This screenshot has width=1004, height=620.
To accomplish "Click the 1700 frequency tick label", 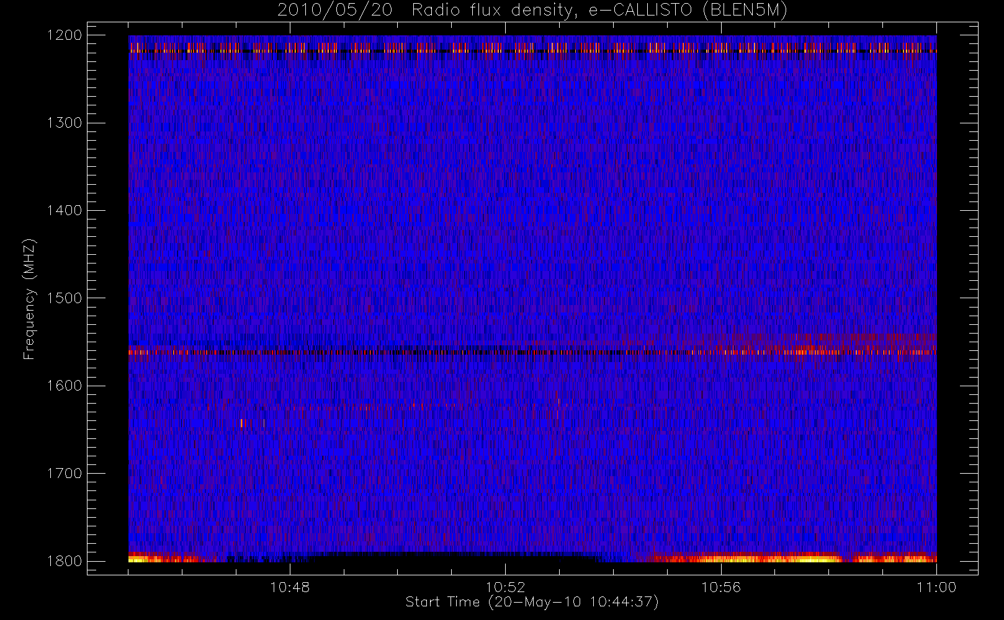I will [65, 473].
